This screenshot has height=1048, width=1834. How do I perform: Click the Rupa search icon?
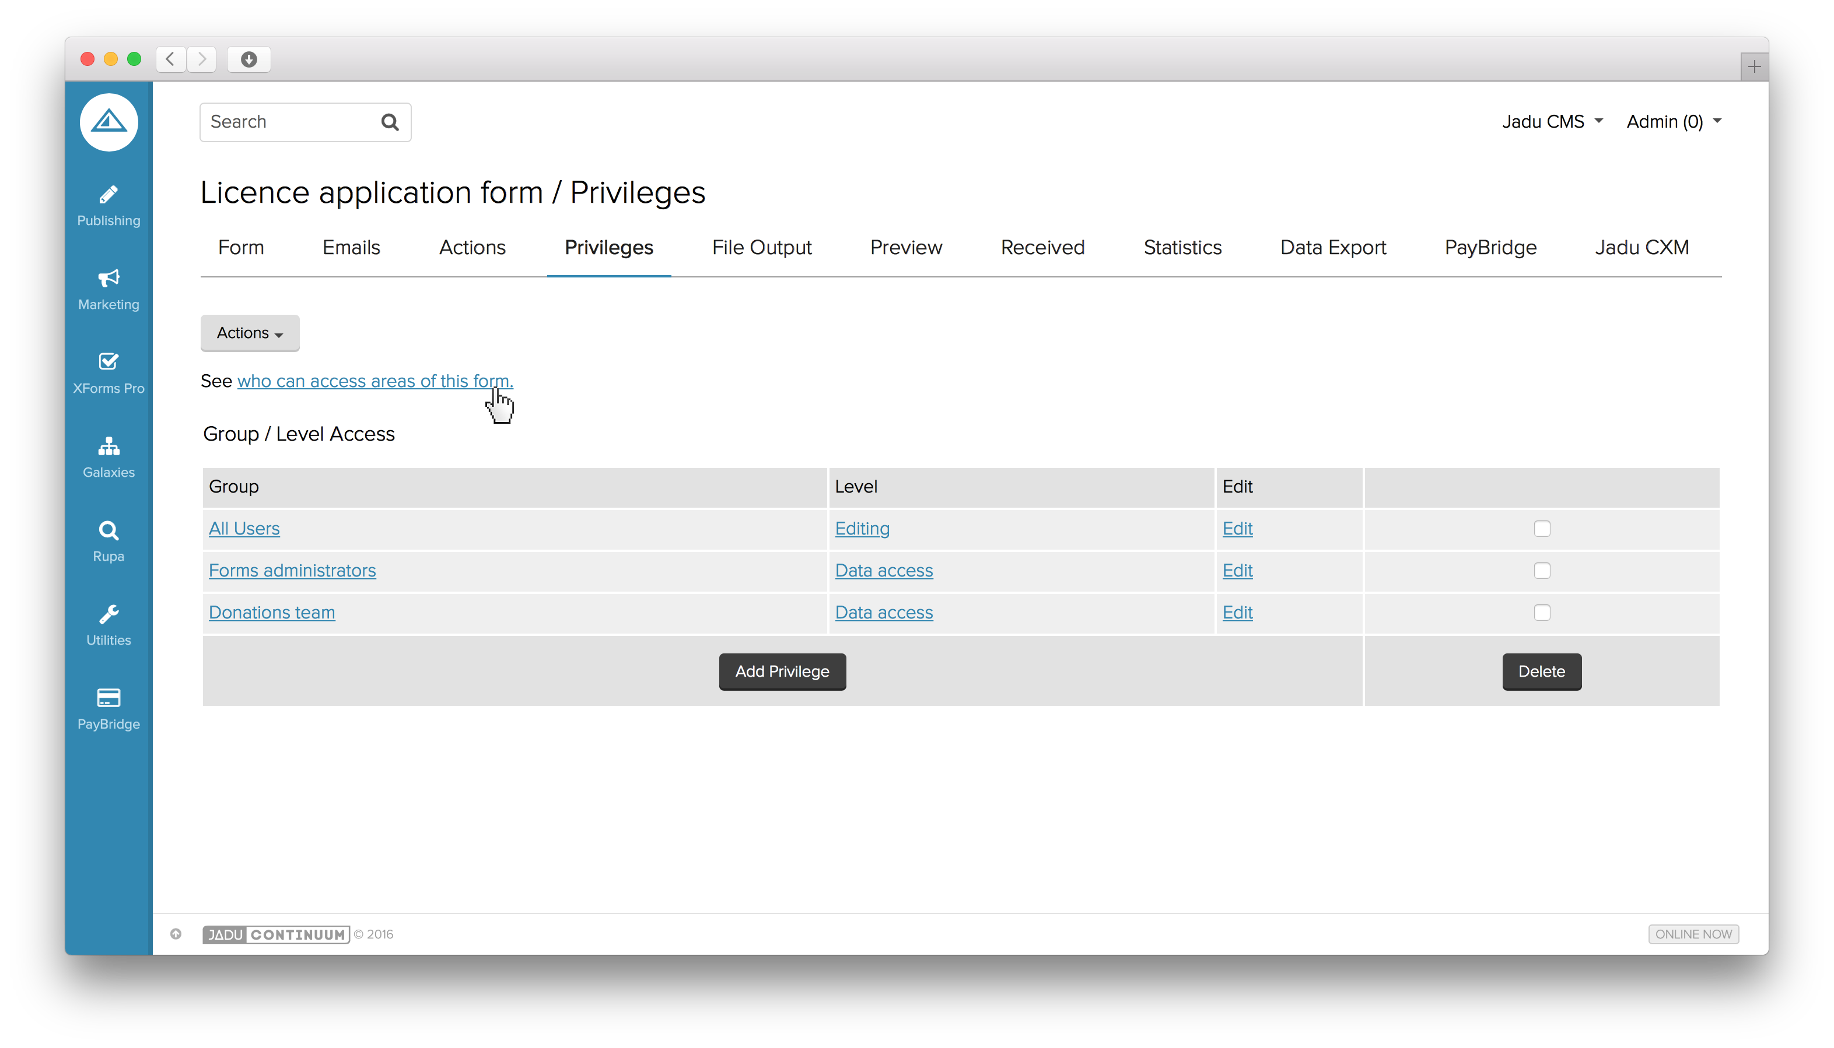point(108,530)
